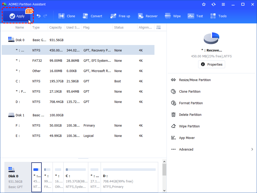Image resolution: width=257 pixels, height=193 pixels.
Task: Undo the last operation
Action: [x=39, y=16]
